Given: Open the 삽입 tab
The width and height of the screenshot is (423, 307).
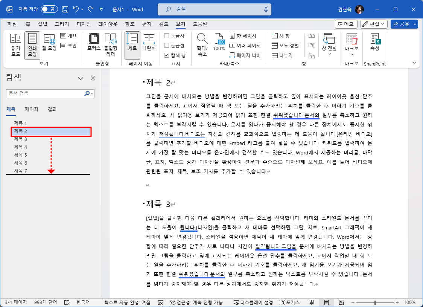Looking at the screenshot, I should pos(43,24).
